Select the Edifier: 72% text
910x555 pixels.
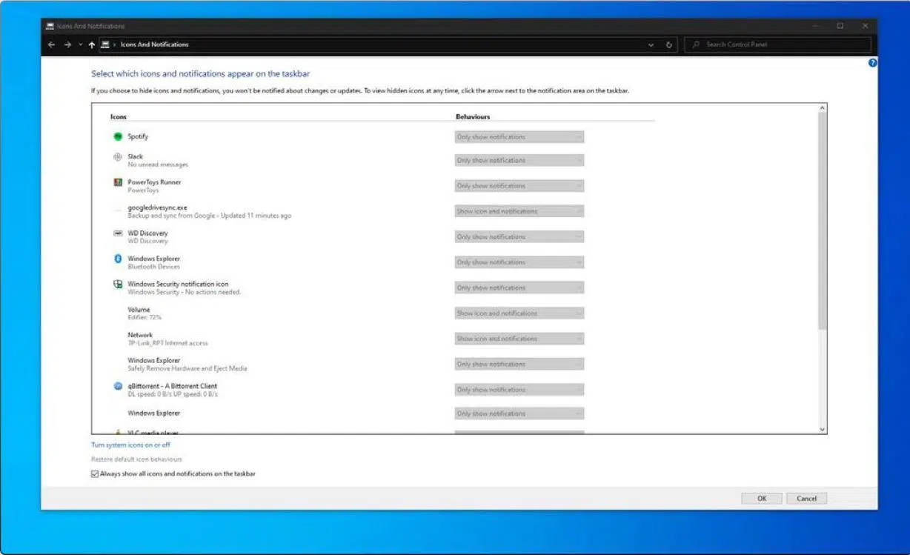pyautogui.click(x=145, y=317)
